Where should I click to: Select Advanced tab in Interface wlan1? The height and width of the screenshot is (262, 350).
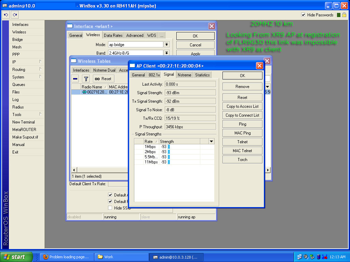click(135, 35)
